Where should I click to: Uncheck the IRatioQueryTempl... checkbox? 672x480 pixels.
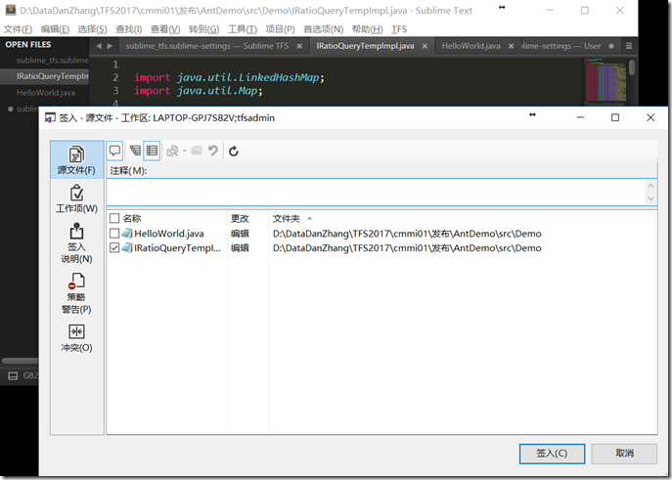pos(114,248)
